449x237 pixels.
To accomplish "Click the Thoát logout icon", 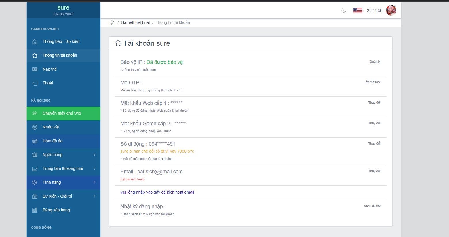I will 35,83.
